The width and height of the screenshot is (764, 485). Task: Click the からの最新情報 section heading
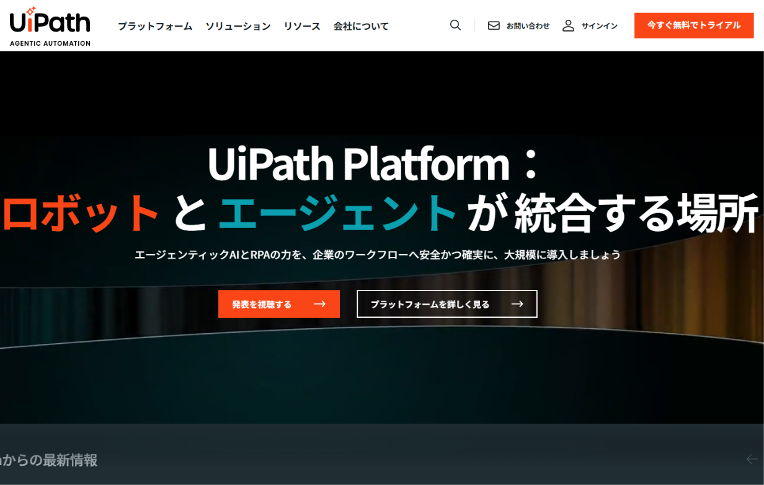click(x=49, y=460)
